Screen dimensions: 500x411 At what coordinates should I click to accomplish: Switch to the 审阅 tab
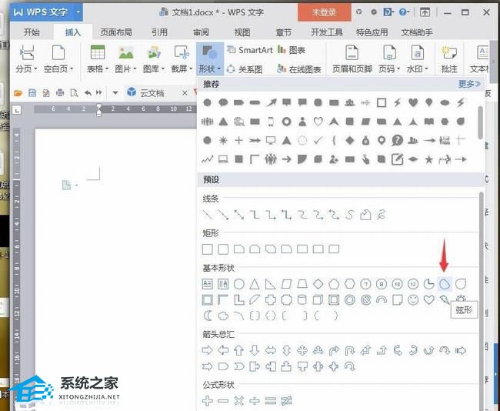pos(201,32)
